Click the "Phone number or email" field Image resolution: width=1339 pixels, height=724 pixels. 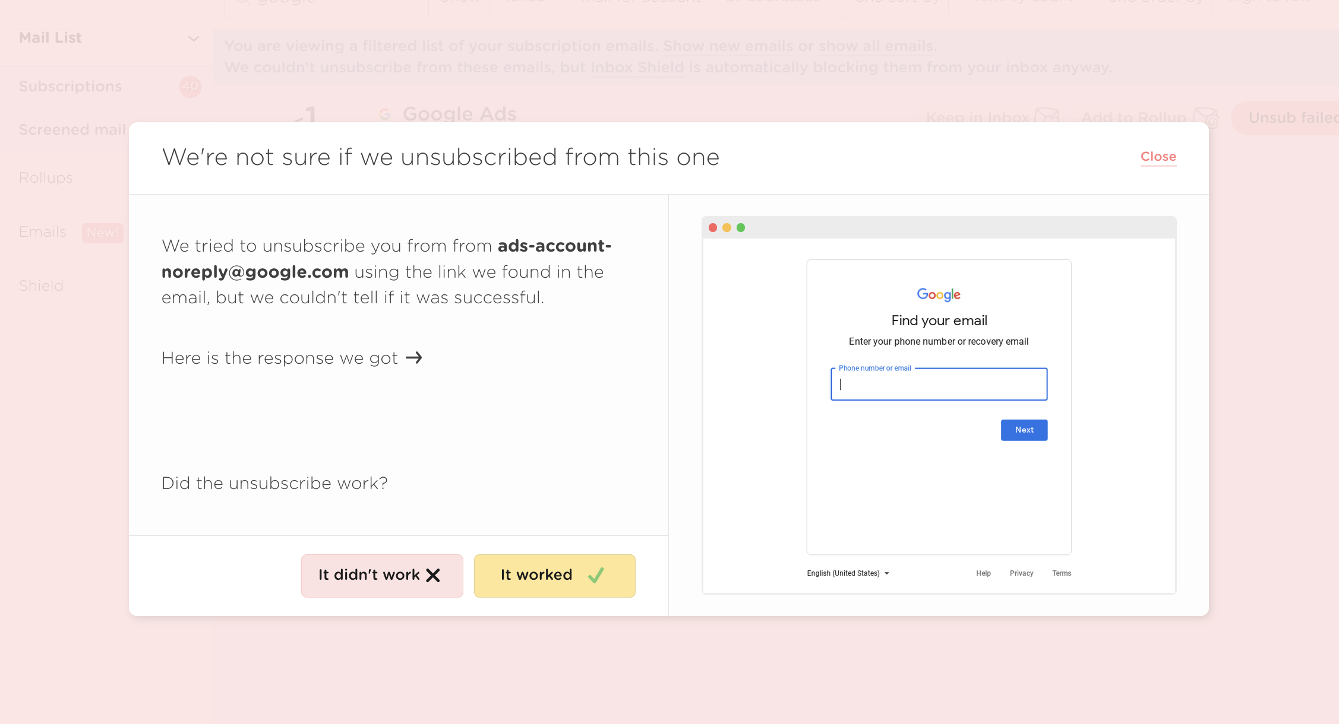(x=939, y=385)
